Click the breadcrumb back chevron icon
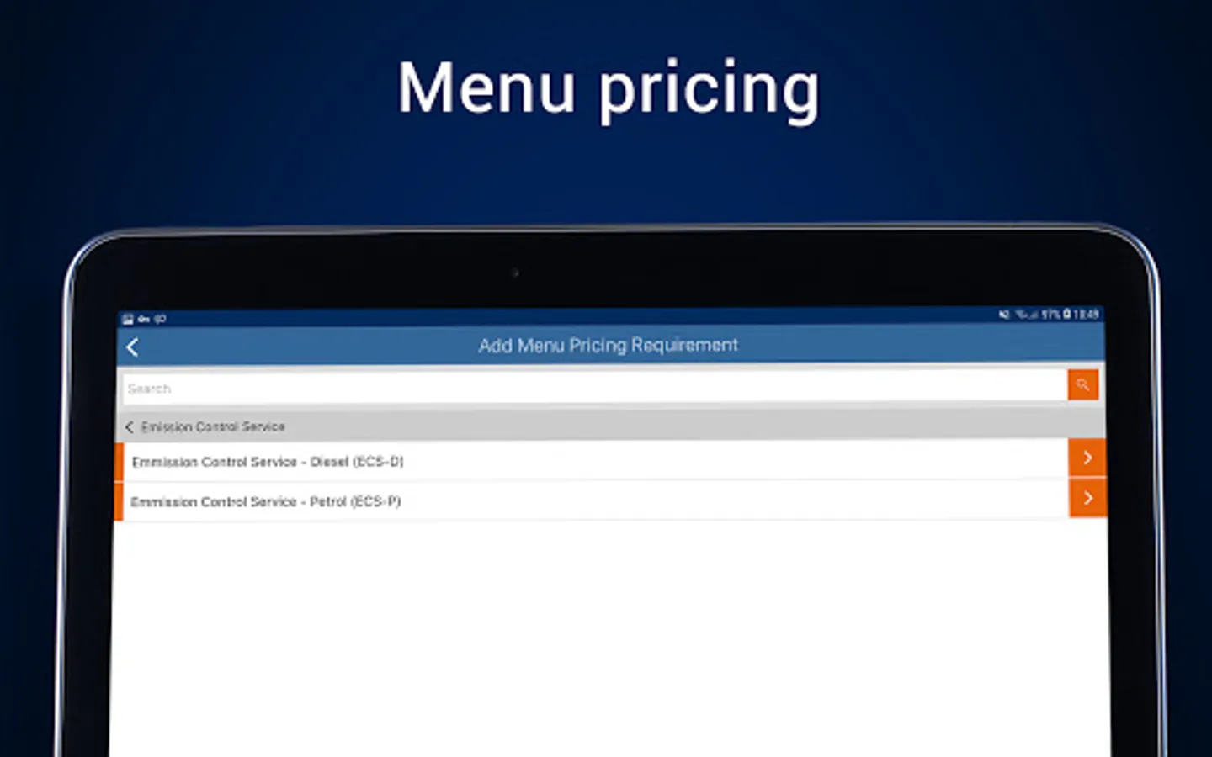 pos(129,427)
